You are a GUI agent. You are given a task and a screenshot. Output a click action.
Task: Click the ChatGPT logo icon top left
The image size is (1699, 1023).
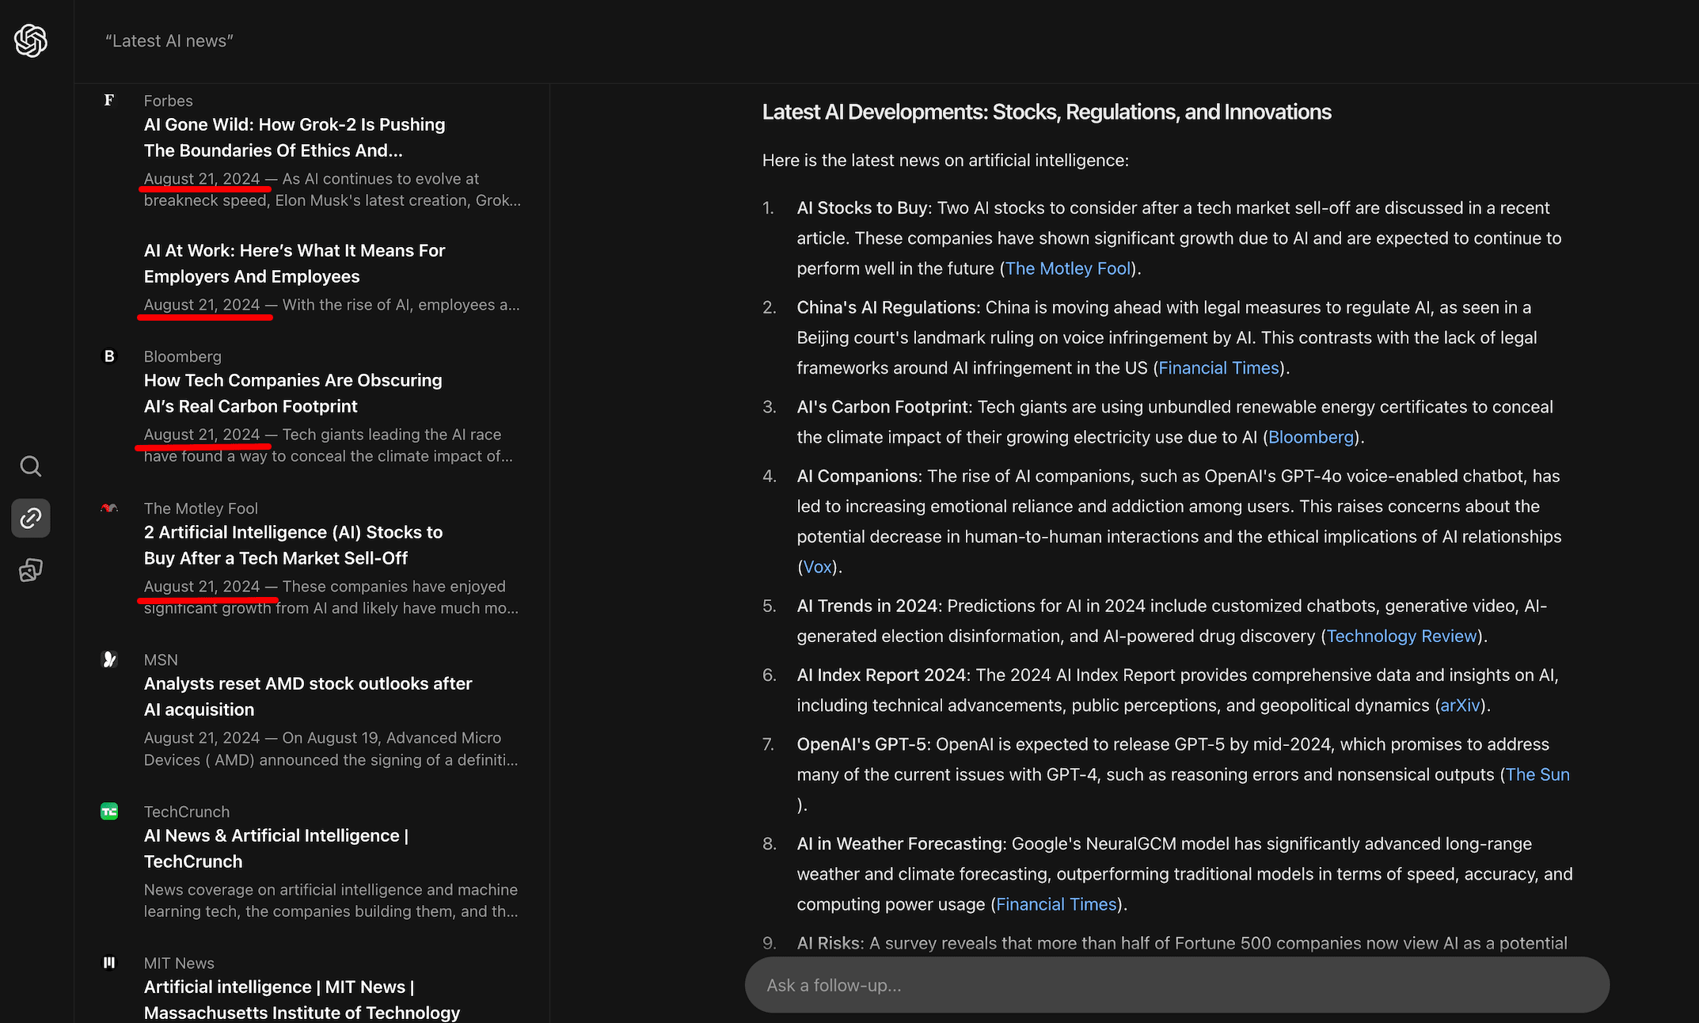point(32,41)
